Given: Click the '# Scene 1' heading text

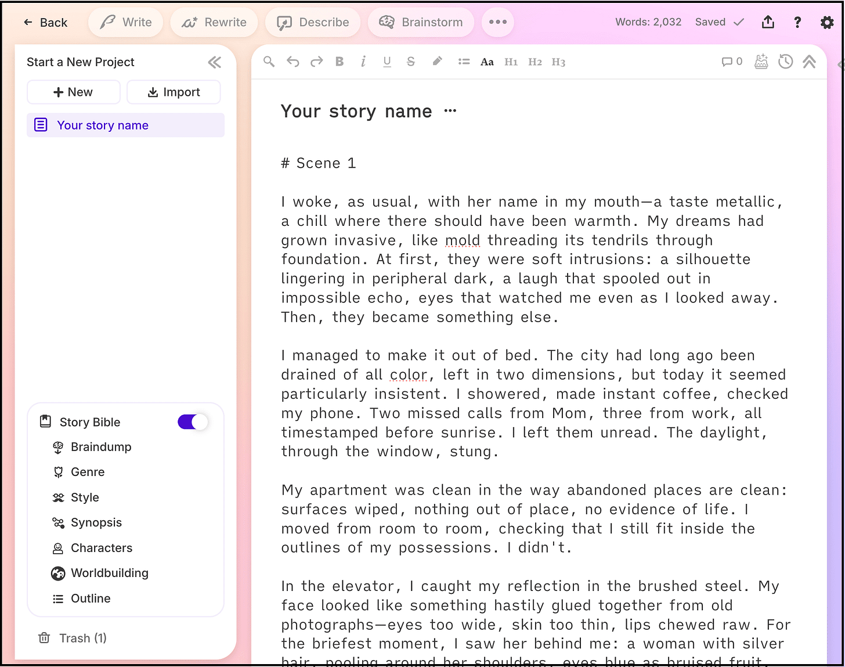Looking at the screenshot, I should point(318,163).
